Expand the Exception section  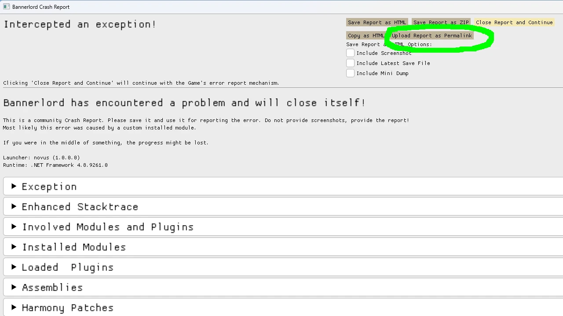pyautogui.click(x=283, y=187)
